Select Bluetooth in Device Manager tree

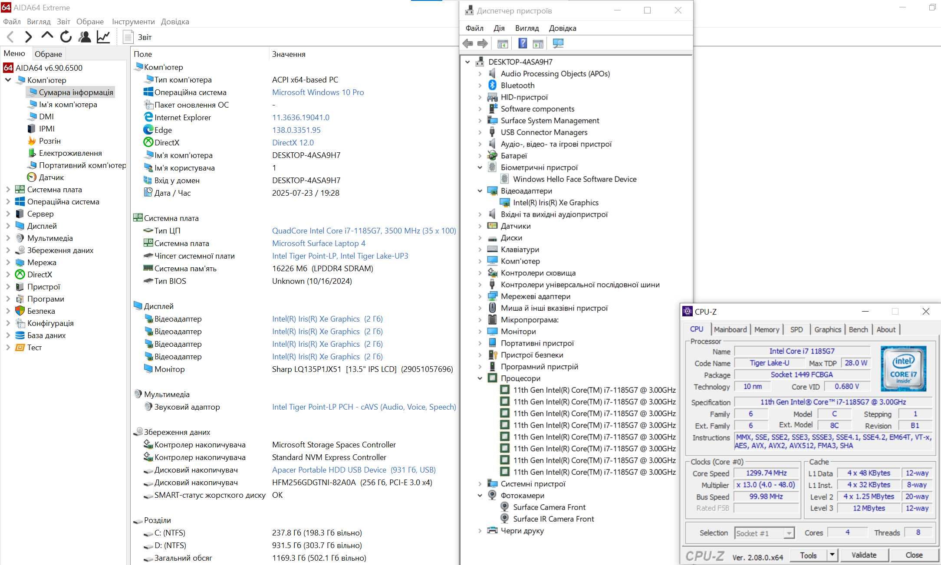pyautogui.click(x=517, y=85)
